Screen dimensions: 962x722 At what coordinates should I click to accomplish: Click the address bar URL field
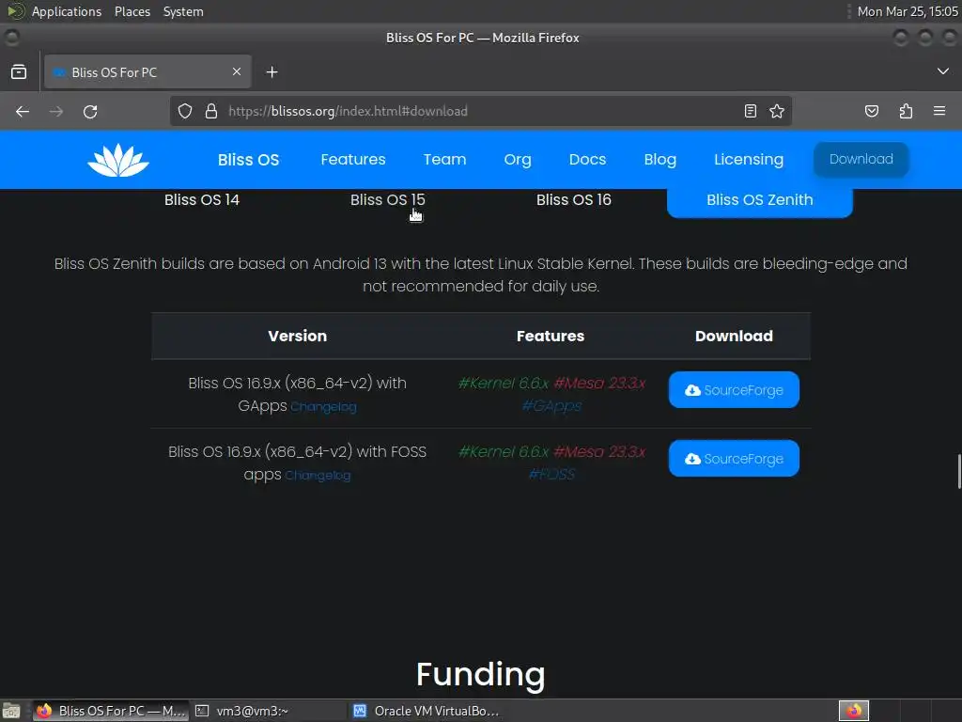(x=480, y=111)
